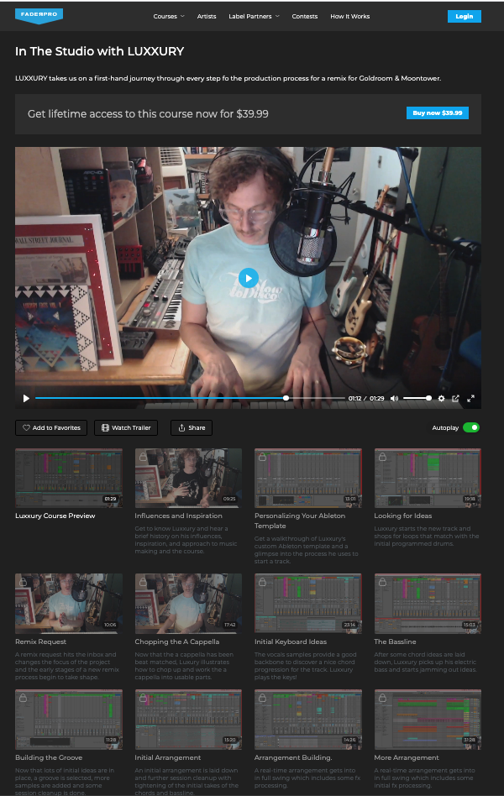Toggle the Autoplay switch

point(471,427)
